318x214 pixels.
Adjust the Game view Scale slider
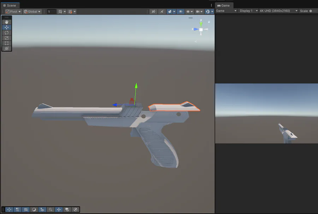coord(311,11)
